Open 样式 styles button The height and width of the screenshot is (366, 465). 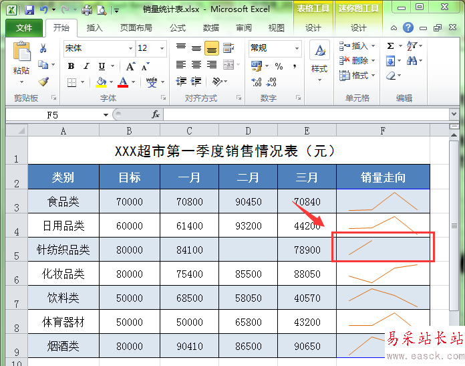[x=319, y=62]
